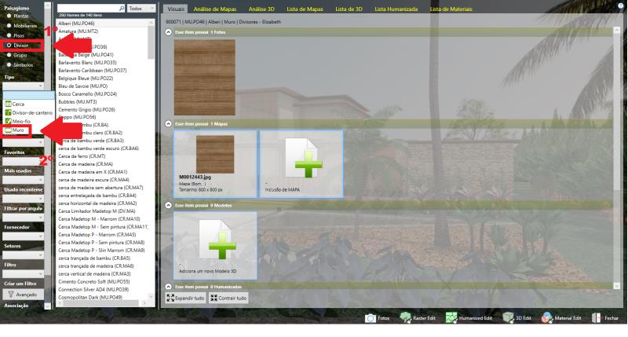Image resolution: width=628 pixels, height=337 pixels.
Task: Open the 3D Edit tool
Action: click(508, 318)
